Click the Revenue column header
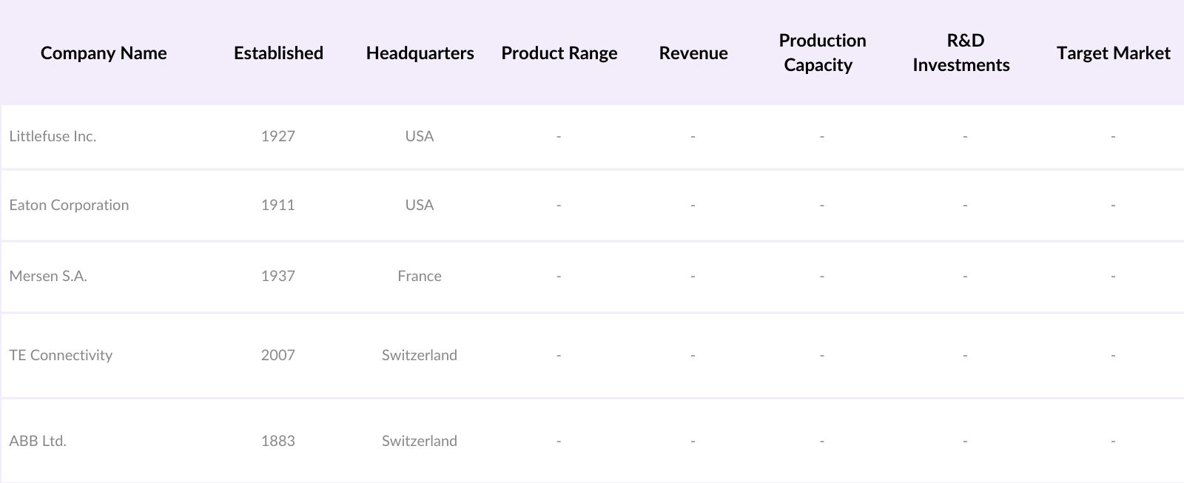Viewport: 1184px width, 483px height. click(x=693, y=53)
